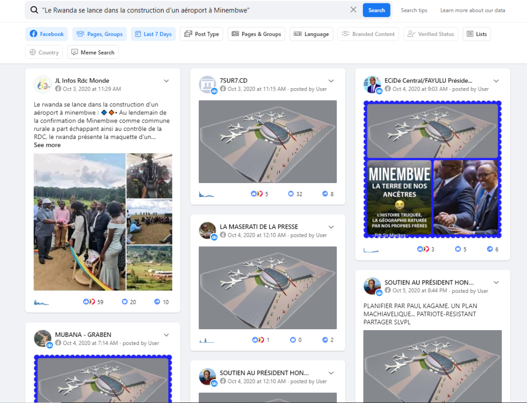Click shares icon showing 8 on 7SUR7.CD post
The height and width of the screenshot is (403, 527).
[325, 194]
